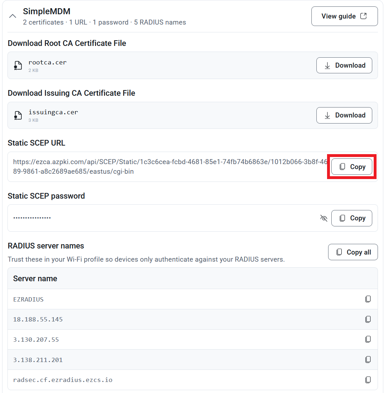
Task: Open the View guide button
Action: [x=344, y=16]
